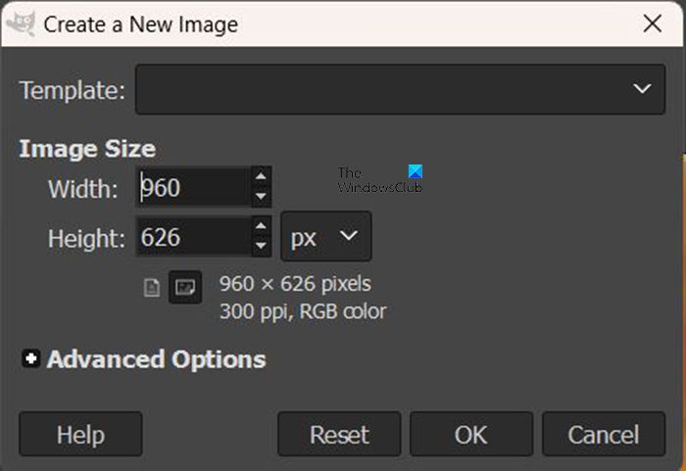
Task: Decrease Height with the down arrow
Action: click(x=261, y=247)
